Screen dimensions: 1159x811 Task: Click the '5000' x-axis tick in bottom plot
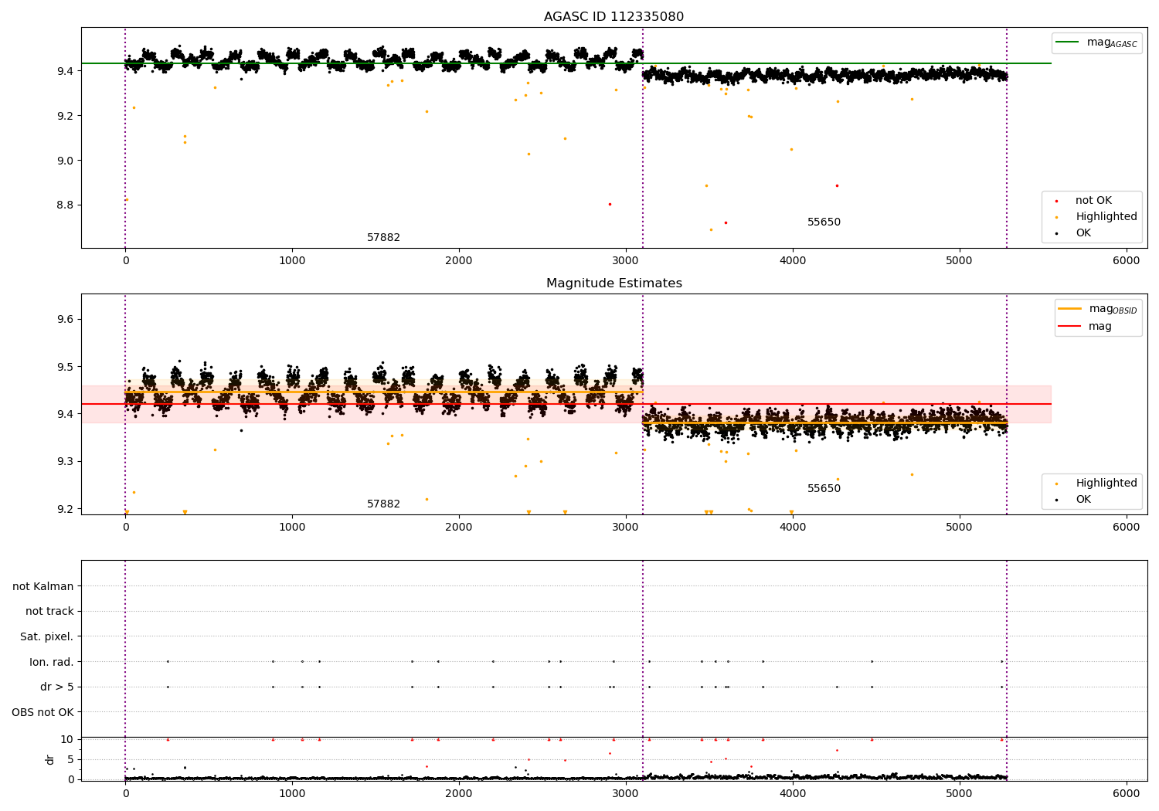[x=960, y=794]
